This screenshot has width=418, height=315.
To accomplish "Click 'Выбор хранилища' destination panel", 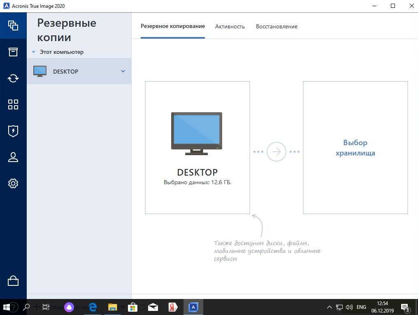I will pos(355,148).
